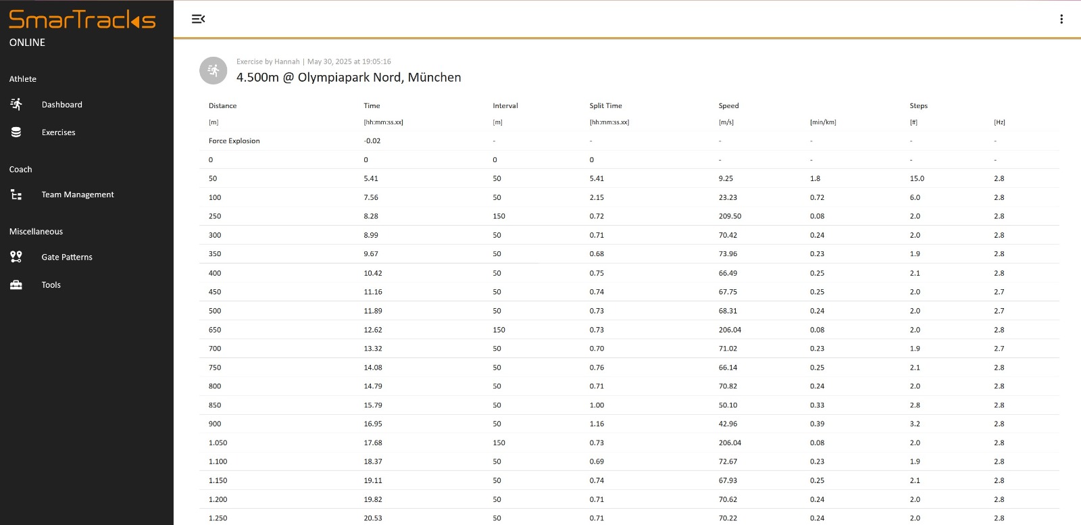Select the Force Explosion row

click(234, 141)
